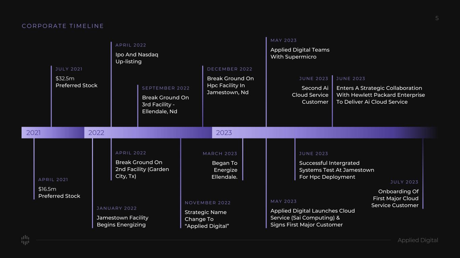Viewport: 460px width, 258px height.
Task: Click 'NOVEMBER 2022' date label
Action: pyautogui.click(x=208, y=203)
